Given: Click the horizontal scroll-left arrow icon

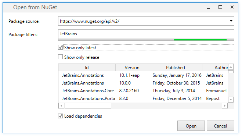Looking at the screenshot, I should (61, 106).
